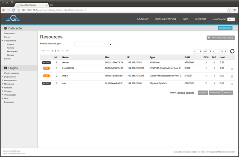
Task: Close the openQRM Server browser tab
Action: [x=46, y=5]
